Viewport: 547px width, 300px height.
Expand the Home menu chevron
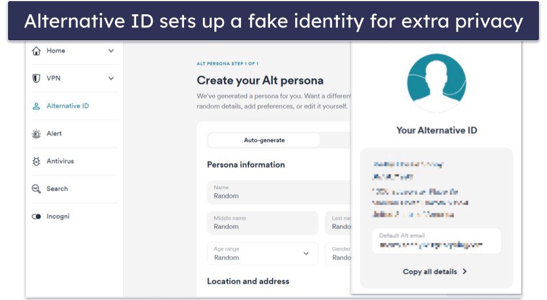(111, 51)
